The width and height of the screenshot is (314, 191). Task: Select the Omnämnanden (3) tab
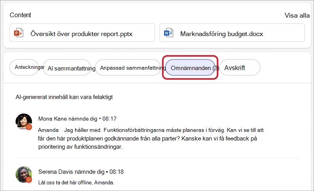[190, 68]
